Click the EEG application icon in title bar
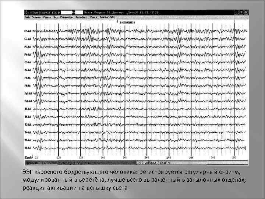265x199 pixels. (x=26, y=13)
